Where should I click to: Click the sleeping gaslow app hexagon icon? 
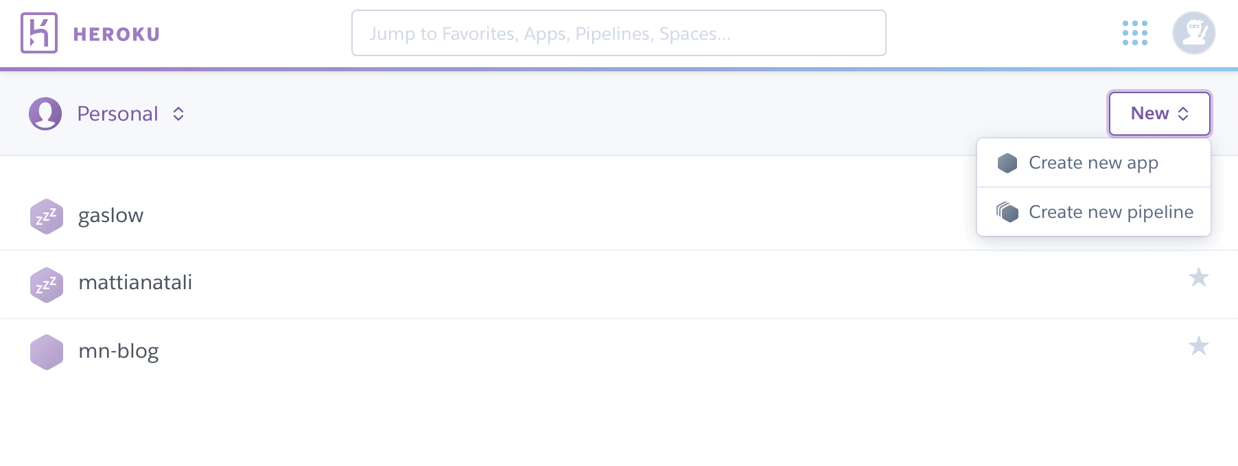[x=47, y=217]
